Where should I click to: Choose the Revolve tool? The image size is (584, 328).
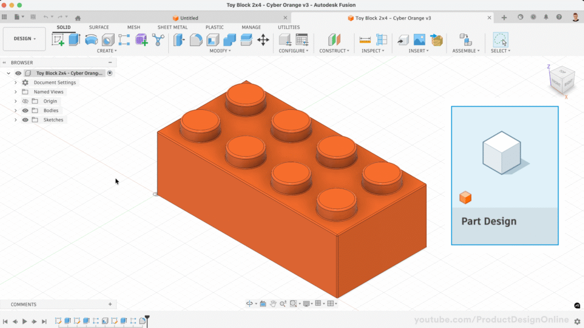tap(91, 40)
